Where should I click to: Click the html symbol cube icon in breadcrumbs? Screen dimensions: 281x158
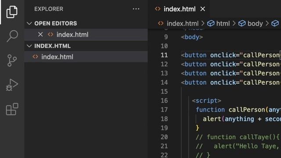[x=211, y=23]
